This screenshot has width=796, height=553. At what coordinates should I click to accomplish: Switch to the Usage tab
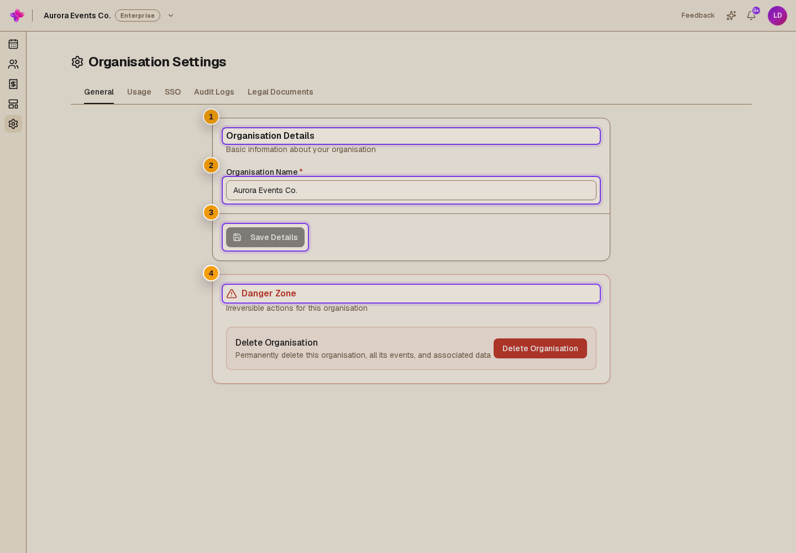click(x=139, y=92)
